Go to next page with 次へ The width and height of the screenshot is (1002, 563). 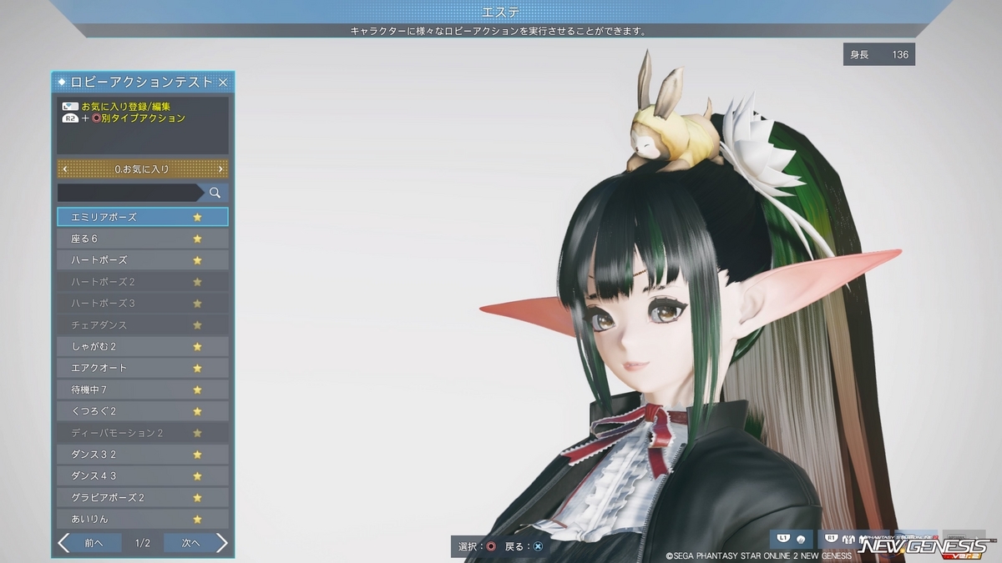196,543
